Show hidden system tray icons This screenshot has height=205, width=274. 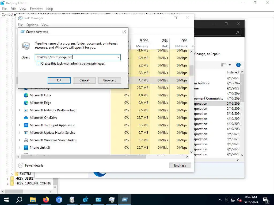[x=220, y=200]
